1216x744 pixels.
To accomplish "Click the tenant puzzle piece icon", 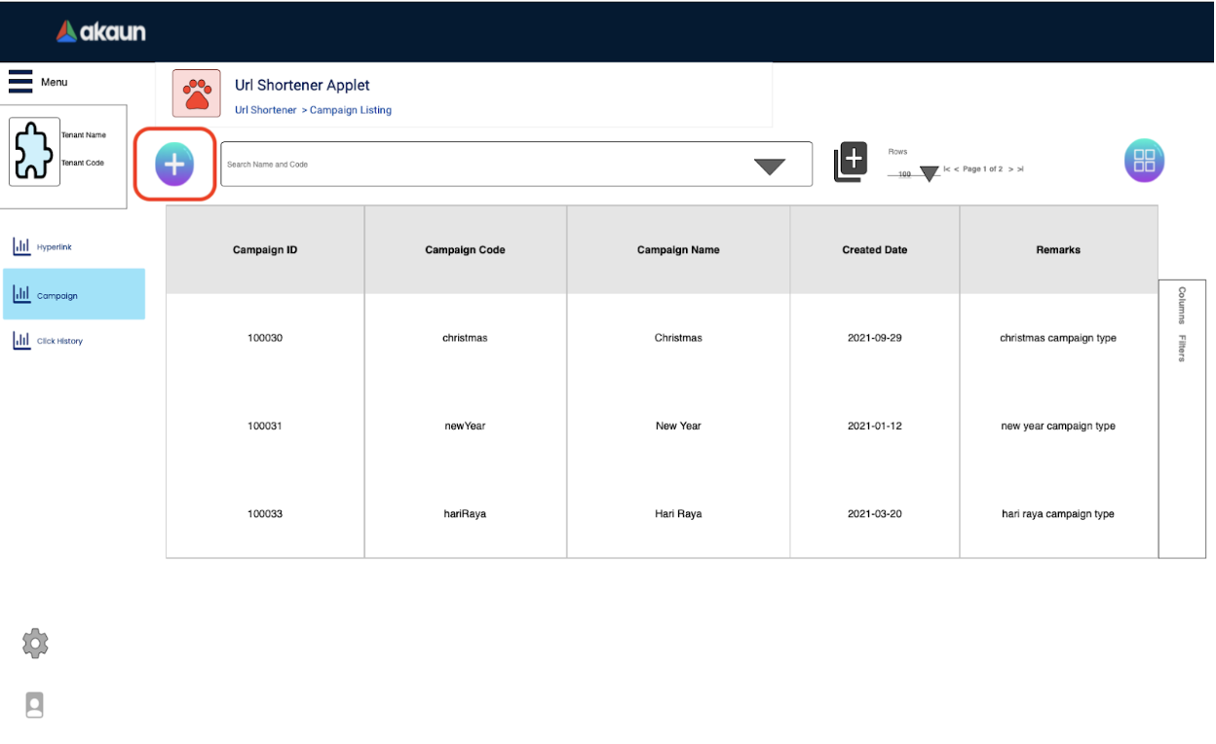I will [x=34, y=153].
